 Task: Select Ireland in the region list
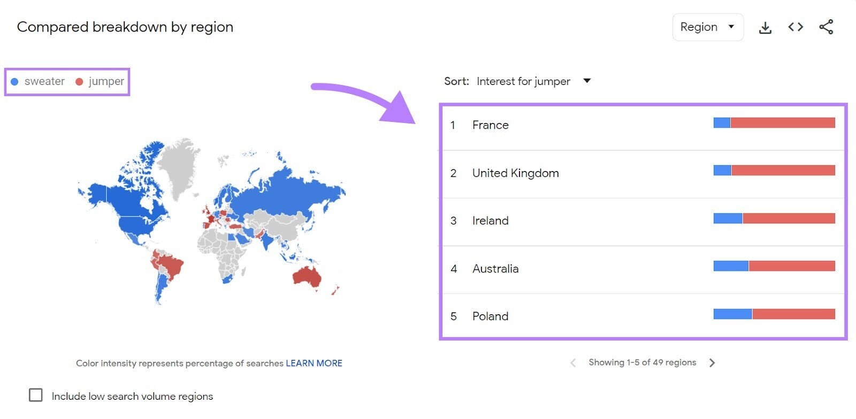coord(490,220)
